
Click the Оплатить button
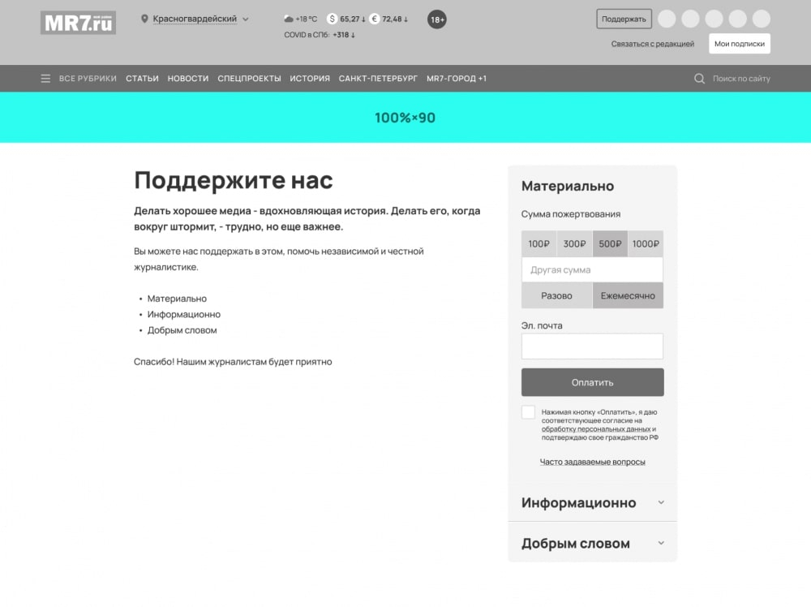tap(592, 382)
